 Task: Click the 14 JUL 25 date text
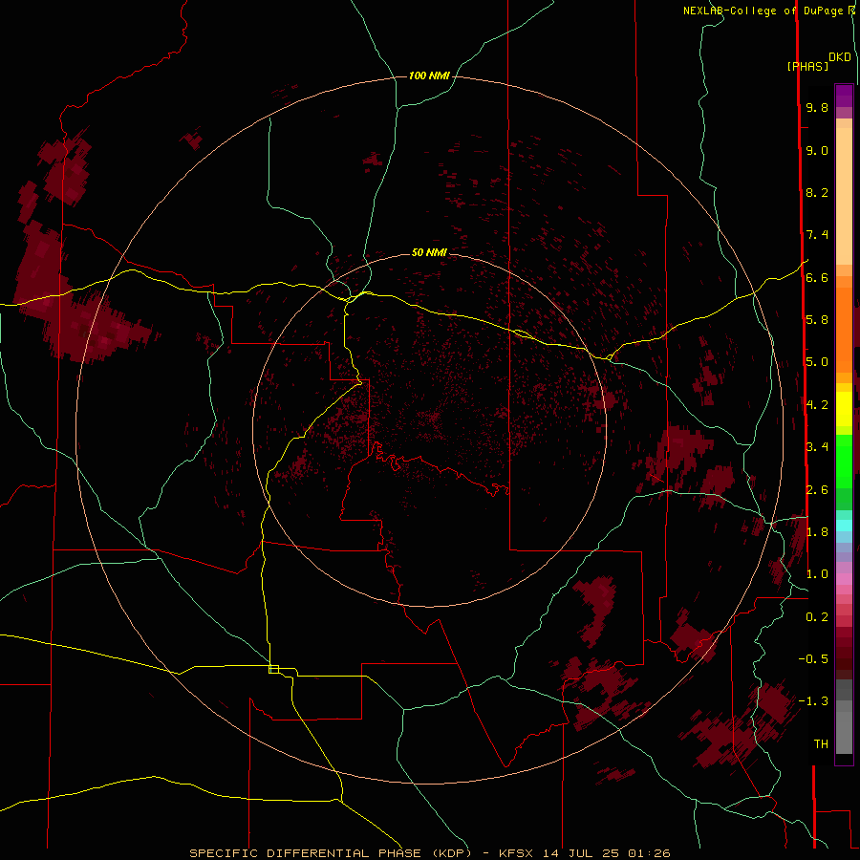tap(581, 853)
